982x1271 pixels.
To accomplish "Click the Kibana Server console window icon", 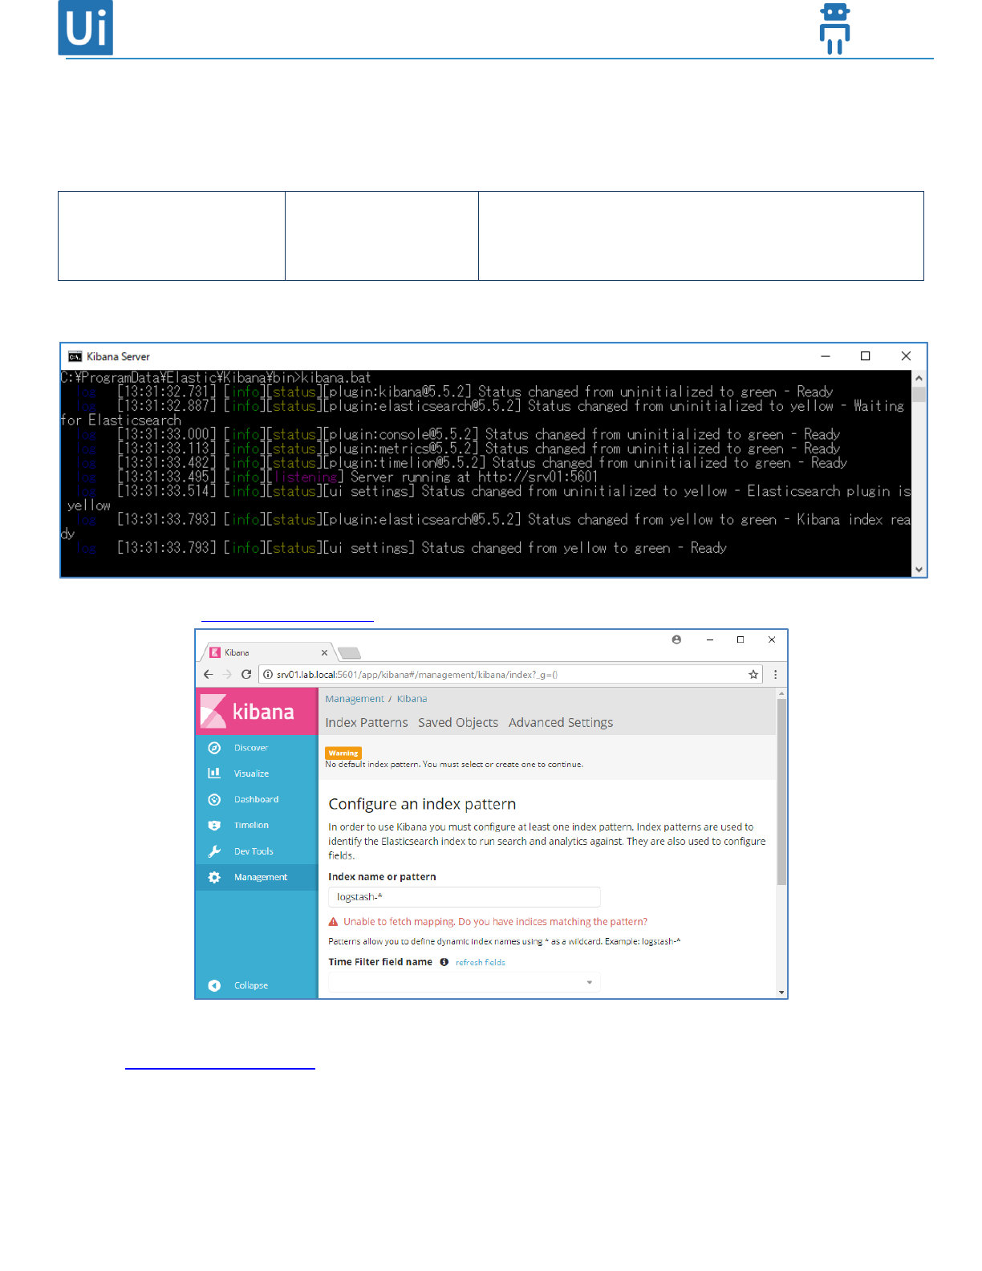I will (75, 356).
